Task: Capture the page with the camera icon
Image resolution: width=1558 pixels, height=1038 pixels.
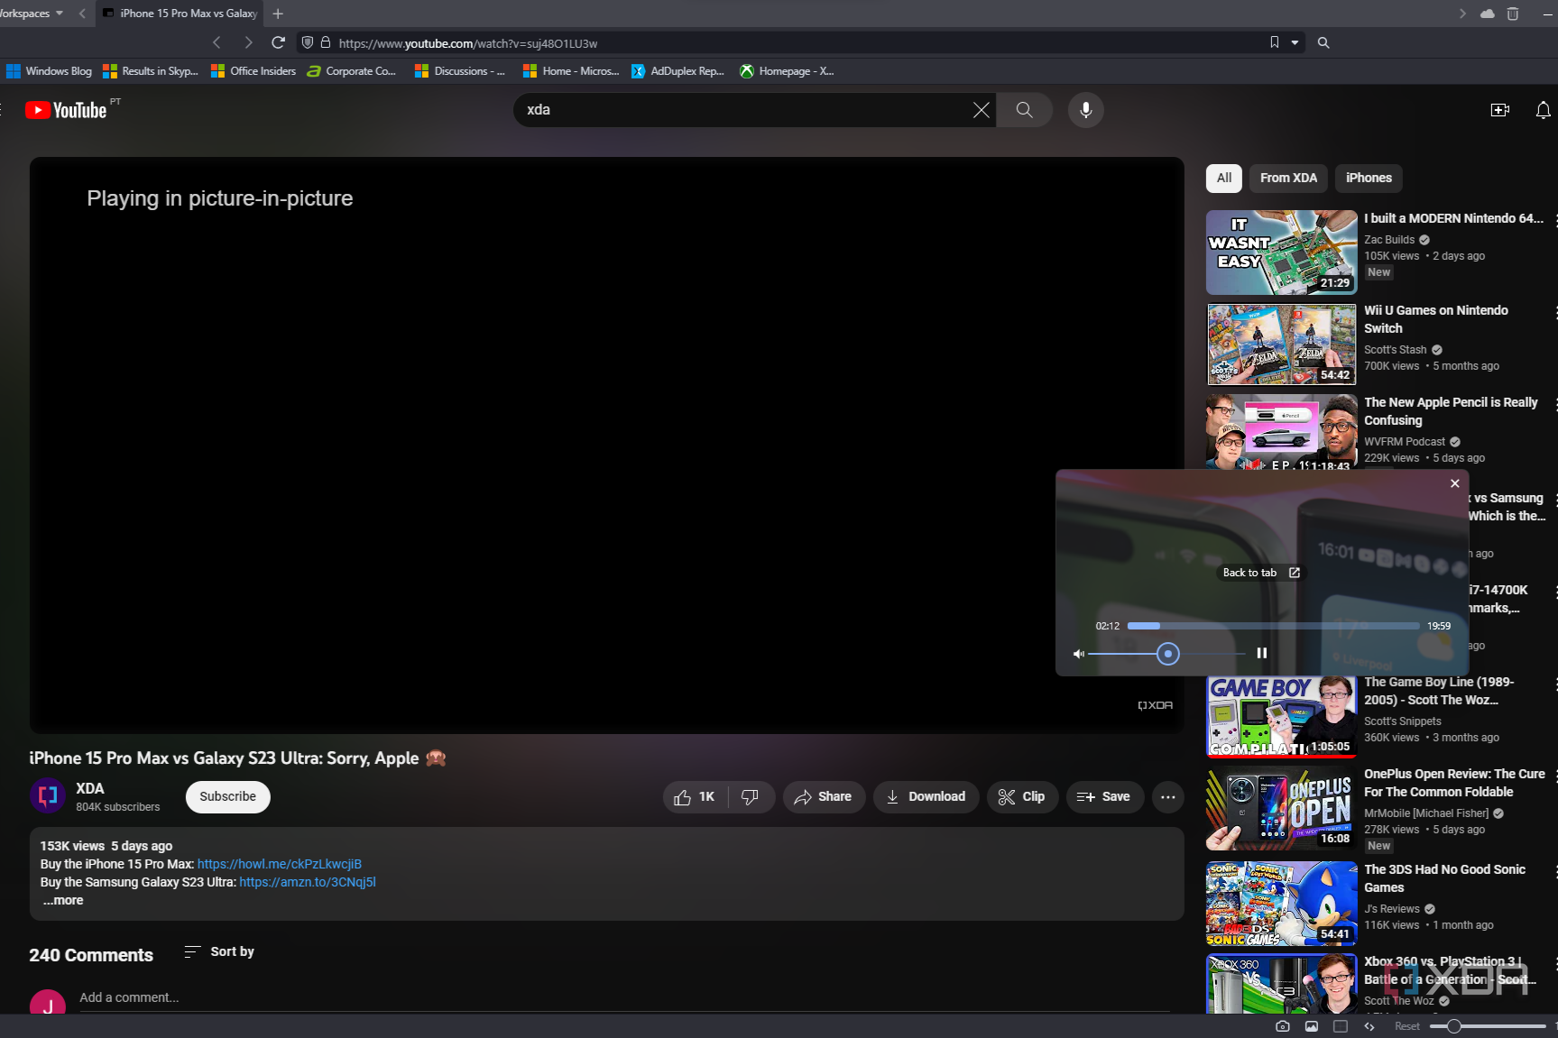Action: tap(1283, 1026)
